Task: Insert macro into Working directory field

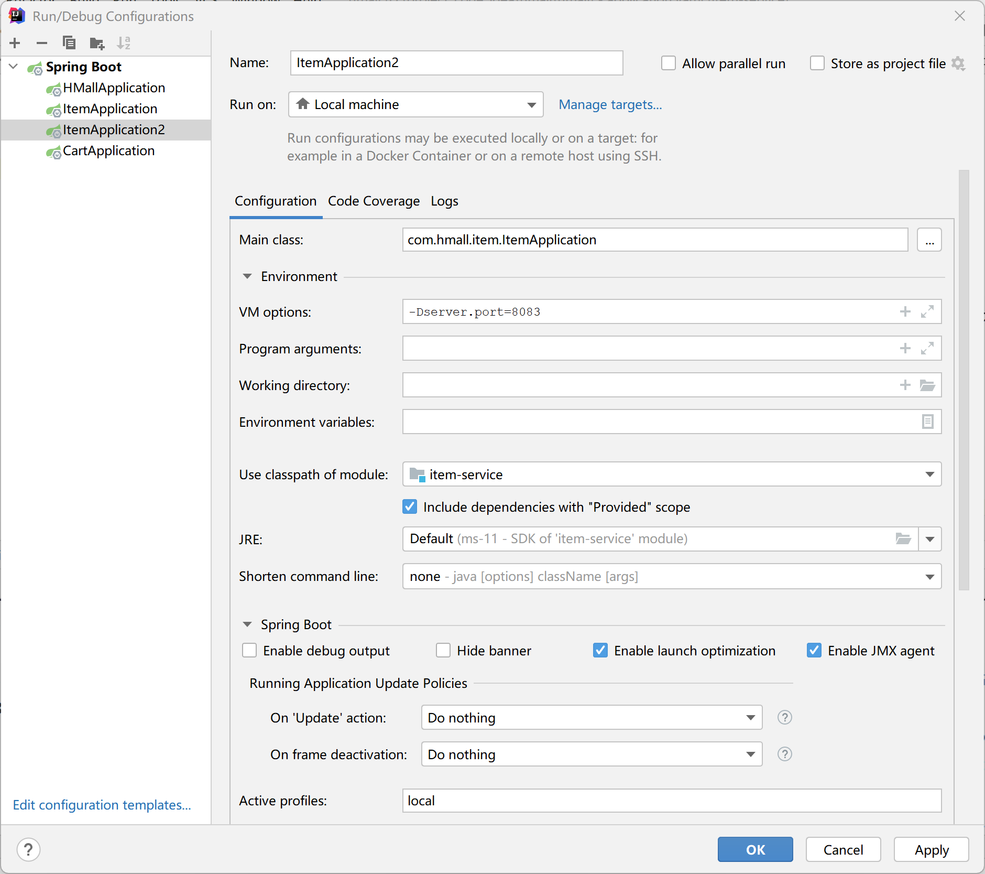Action: [x=905, y=385]
